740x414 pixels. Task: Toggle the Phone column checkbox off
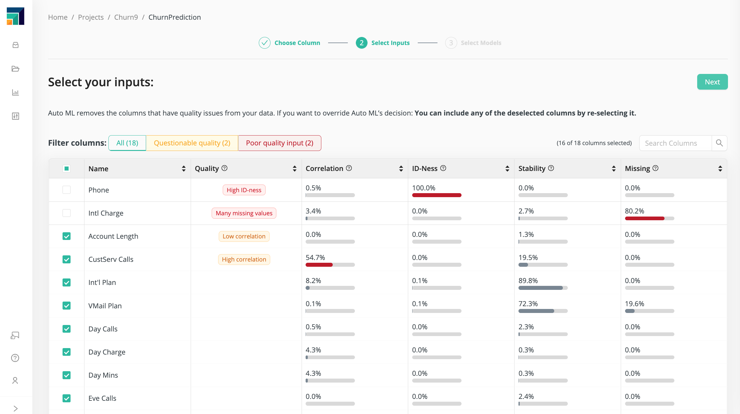click(x=67, y=189)
